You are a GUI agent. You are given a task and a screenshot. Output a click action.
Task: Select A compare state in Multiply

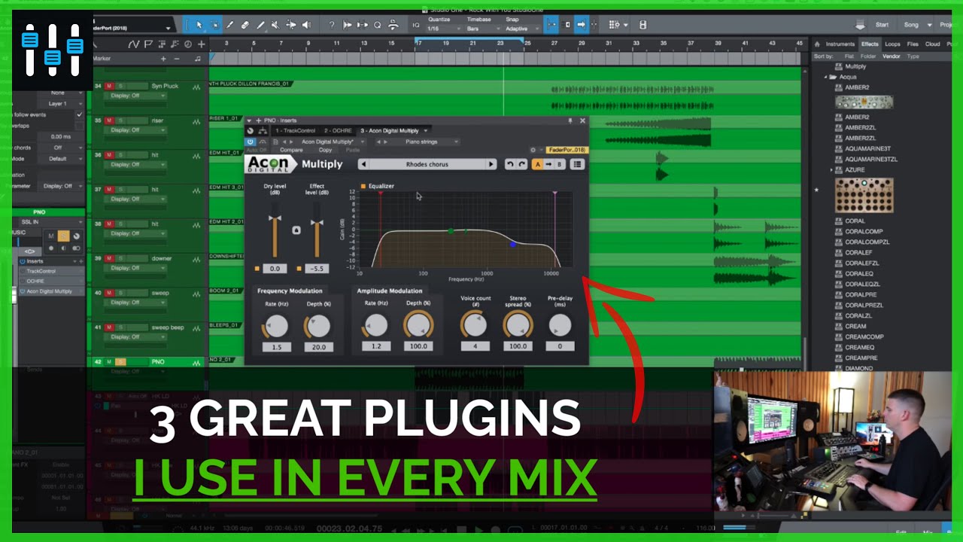pos(538,164)
